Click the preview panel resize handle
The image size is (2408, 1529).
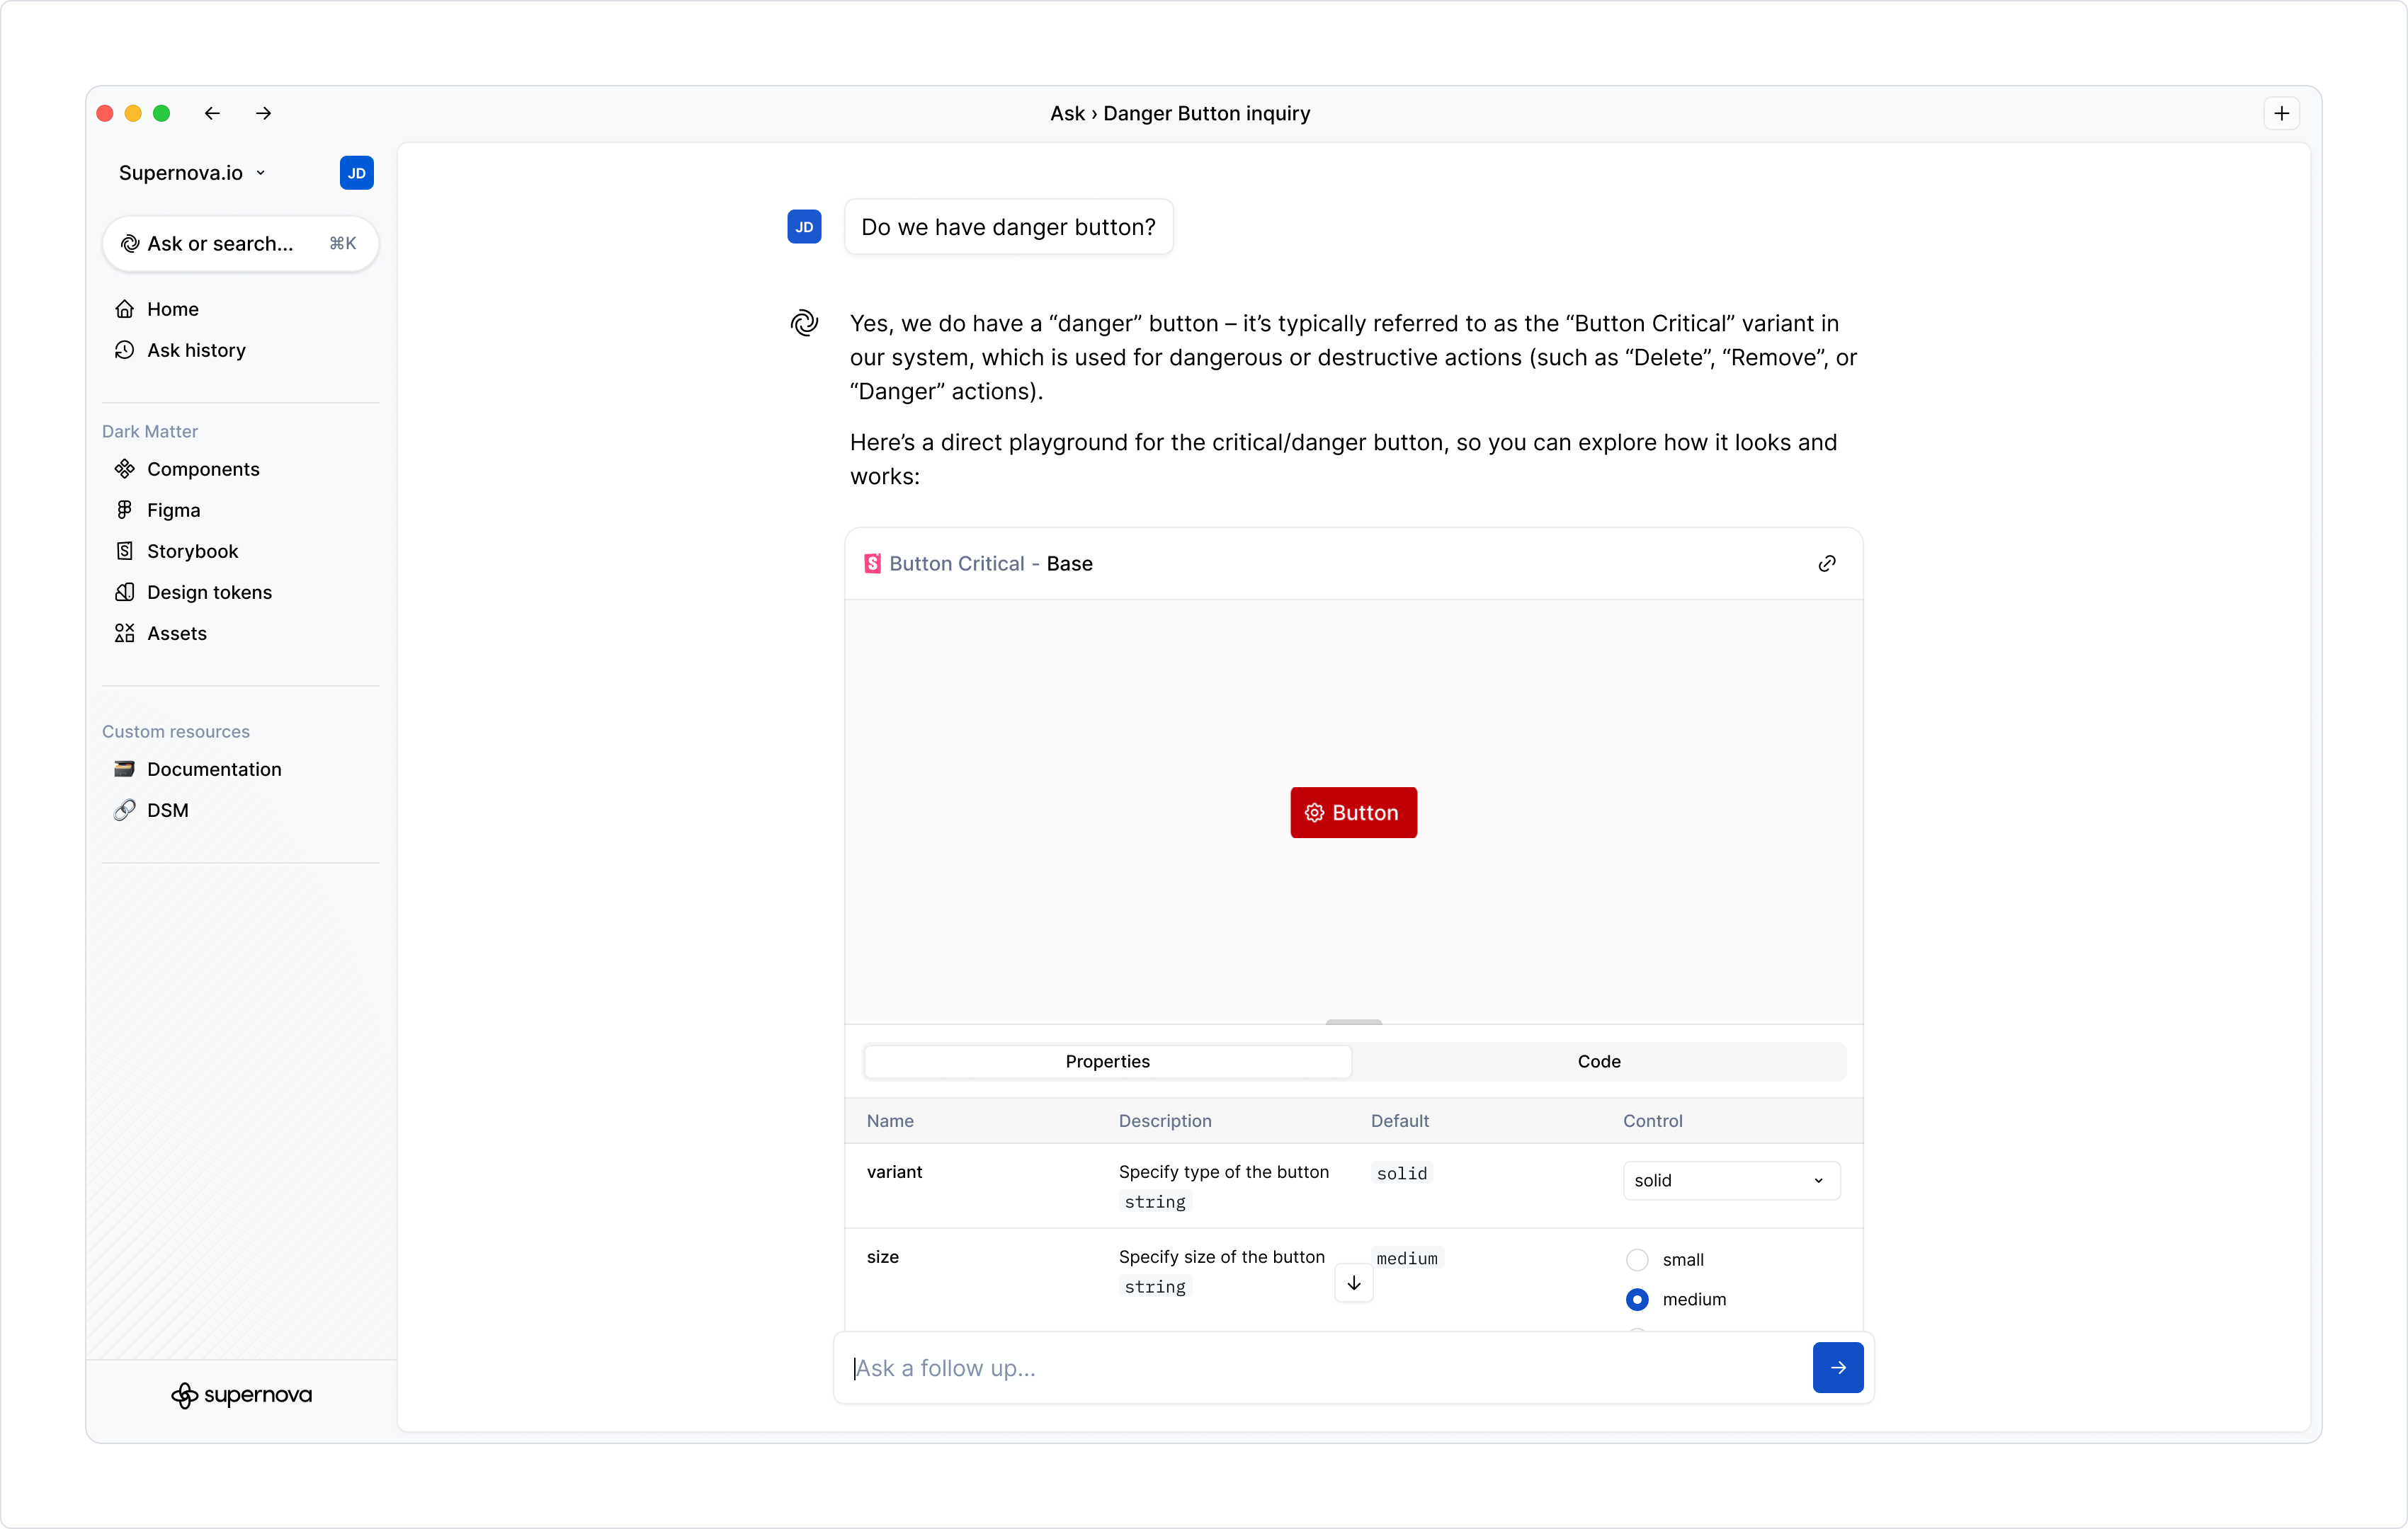[x=1353, y=1021]
